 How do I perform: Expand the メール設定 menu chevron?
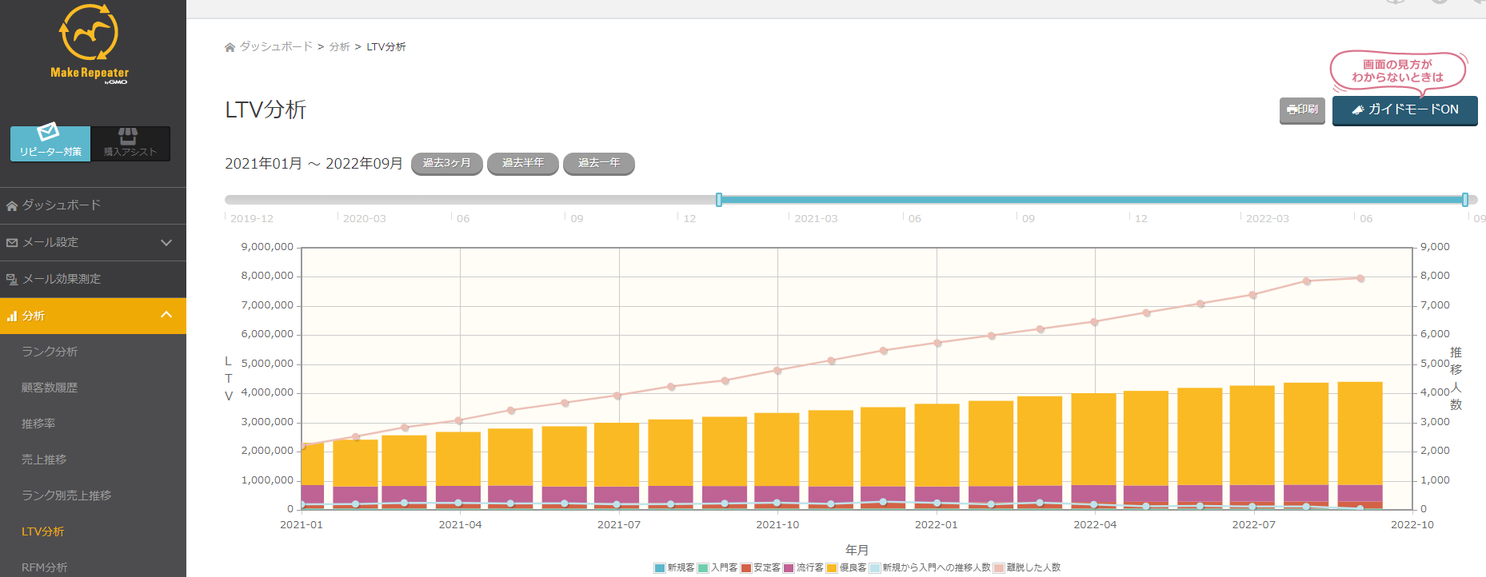tap(166, 243)
